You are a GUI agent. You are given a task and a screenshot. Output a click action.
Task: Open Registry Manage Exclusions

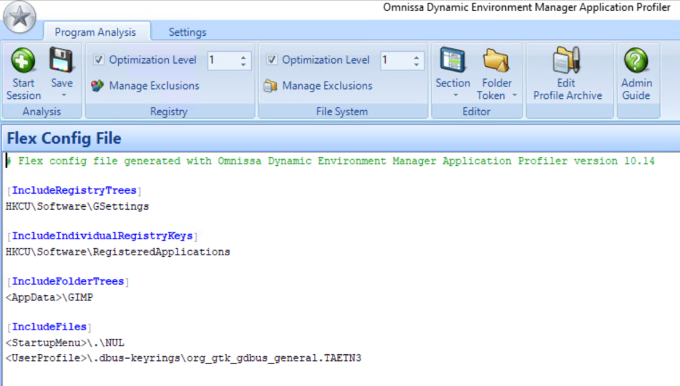tap(154, 86)
